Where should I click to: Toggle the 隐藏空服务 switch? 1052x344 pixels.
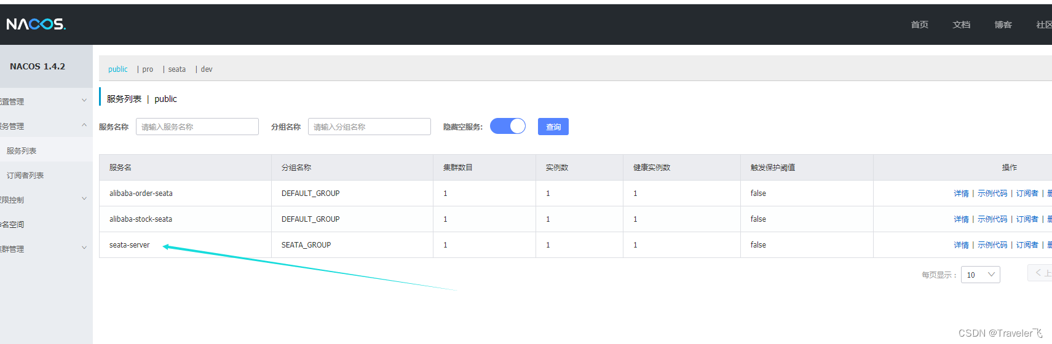pos(508,126)
